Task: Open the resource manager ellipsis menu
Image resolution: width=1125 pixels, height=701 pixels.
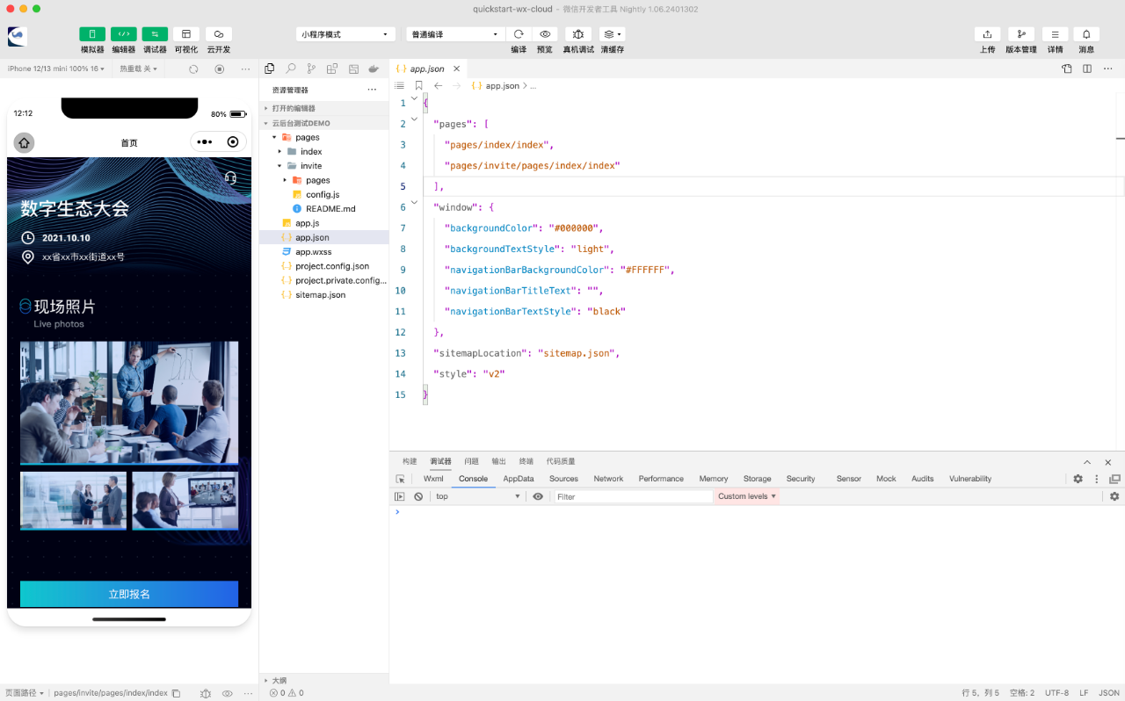Action: tap(372, 90)
